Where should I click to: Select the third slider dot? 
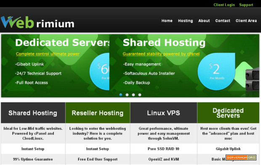pos(133,94)
